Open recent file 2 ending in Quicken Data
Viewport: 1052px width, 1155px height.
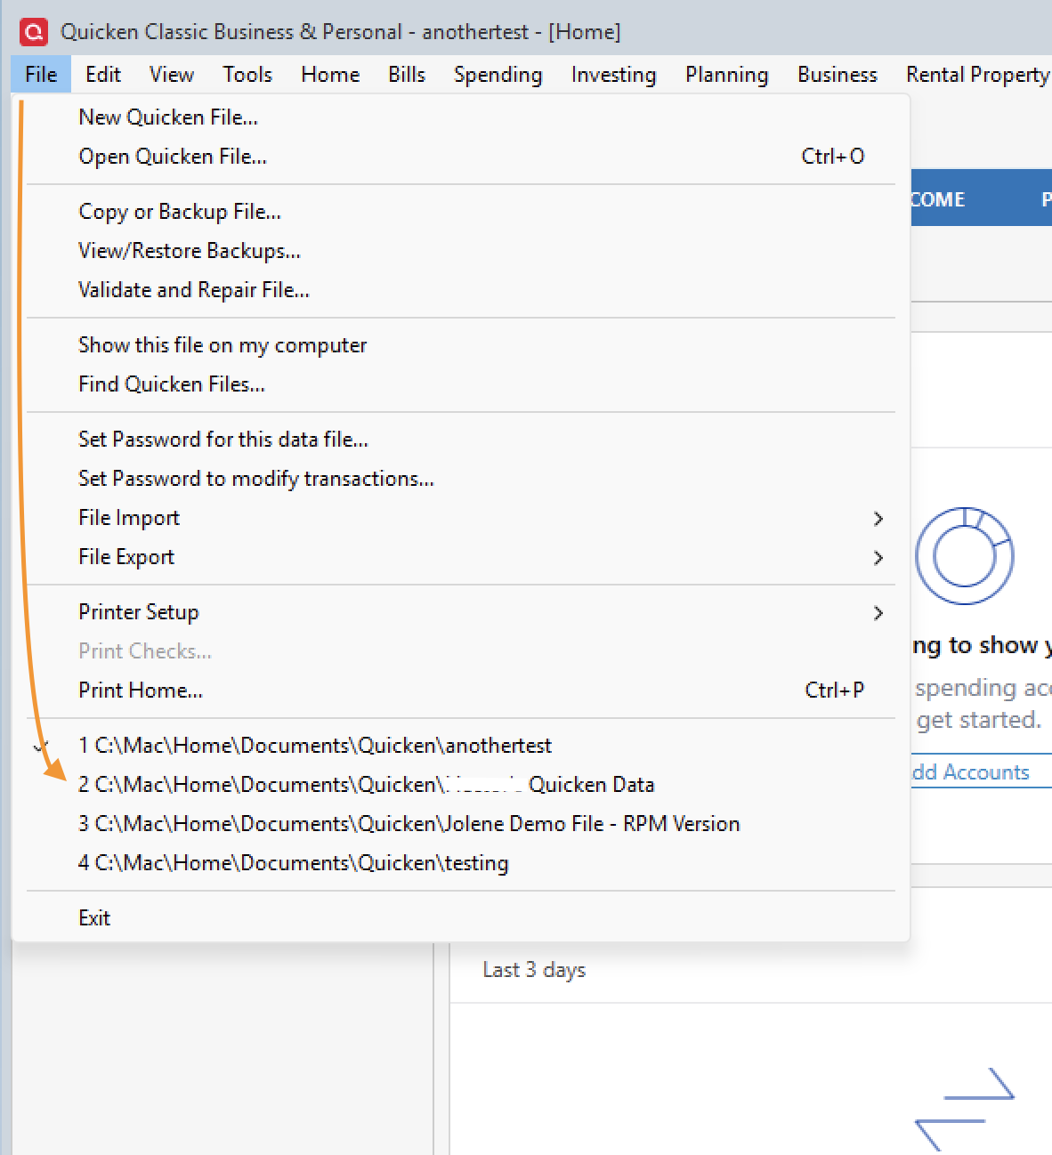tap(461, 785)
